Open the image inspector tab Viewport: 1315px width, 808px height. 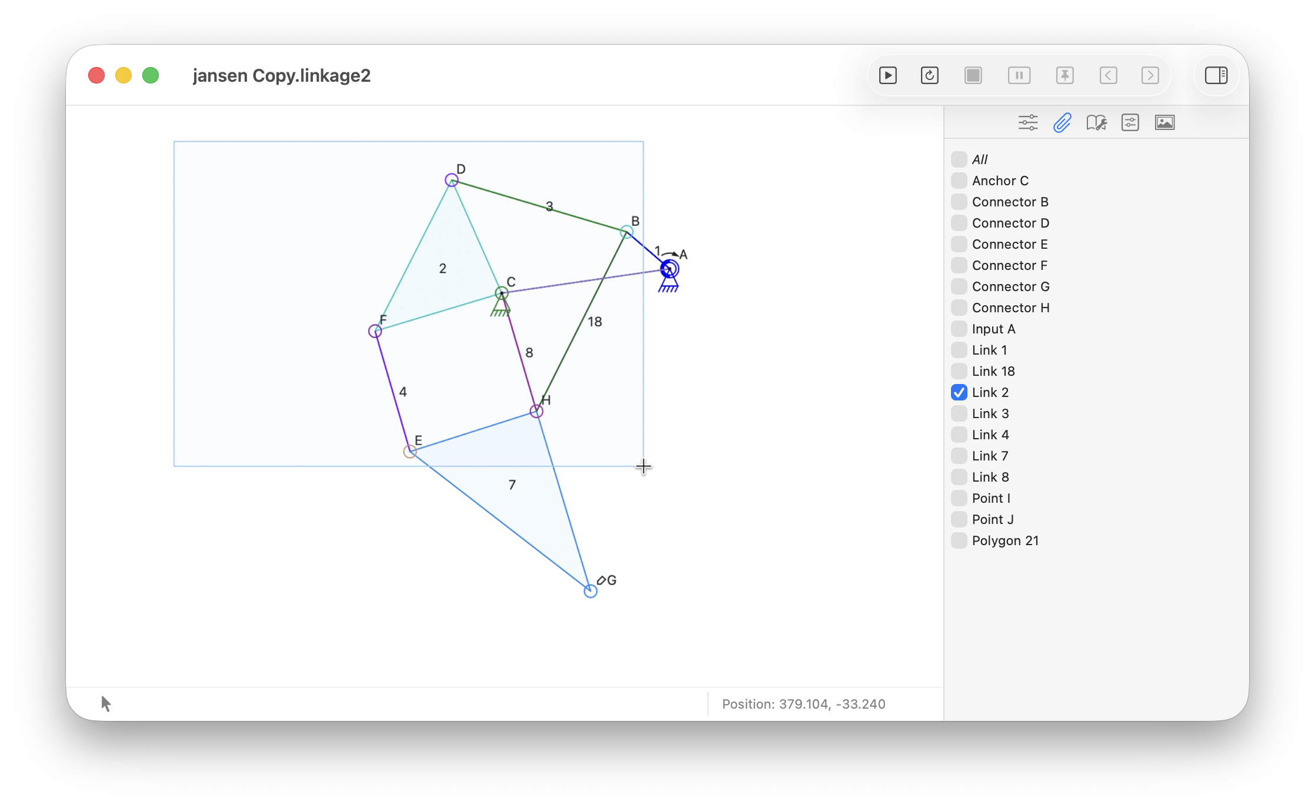point(1164,122)
